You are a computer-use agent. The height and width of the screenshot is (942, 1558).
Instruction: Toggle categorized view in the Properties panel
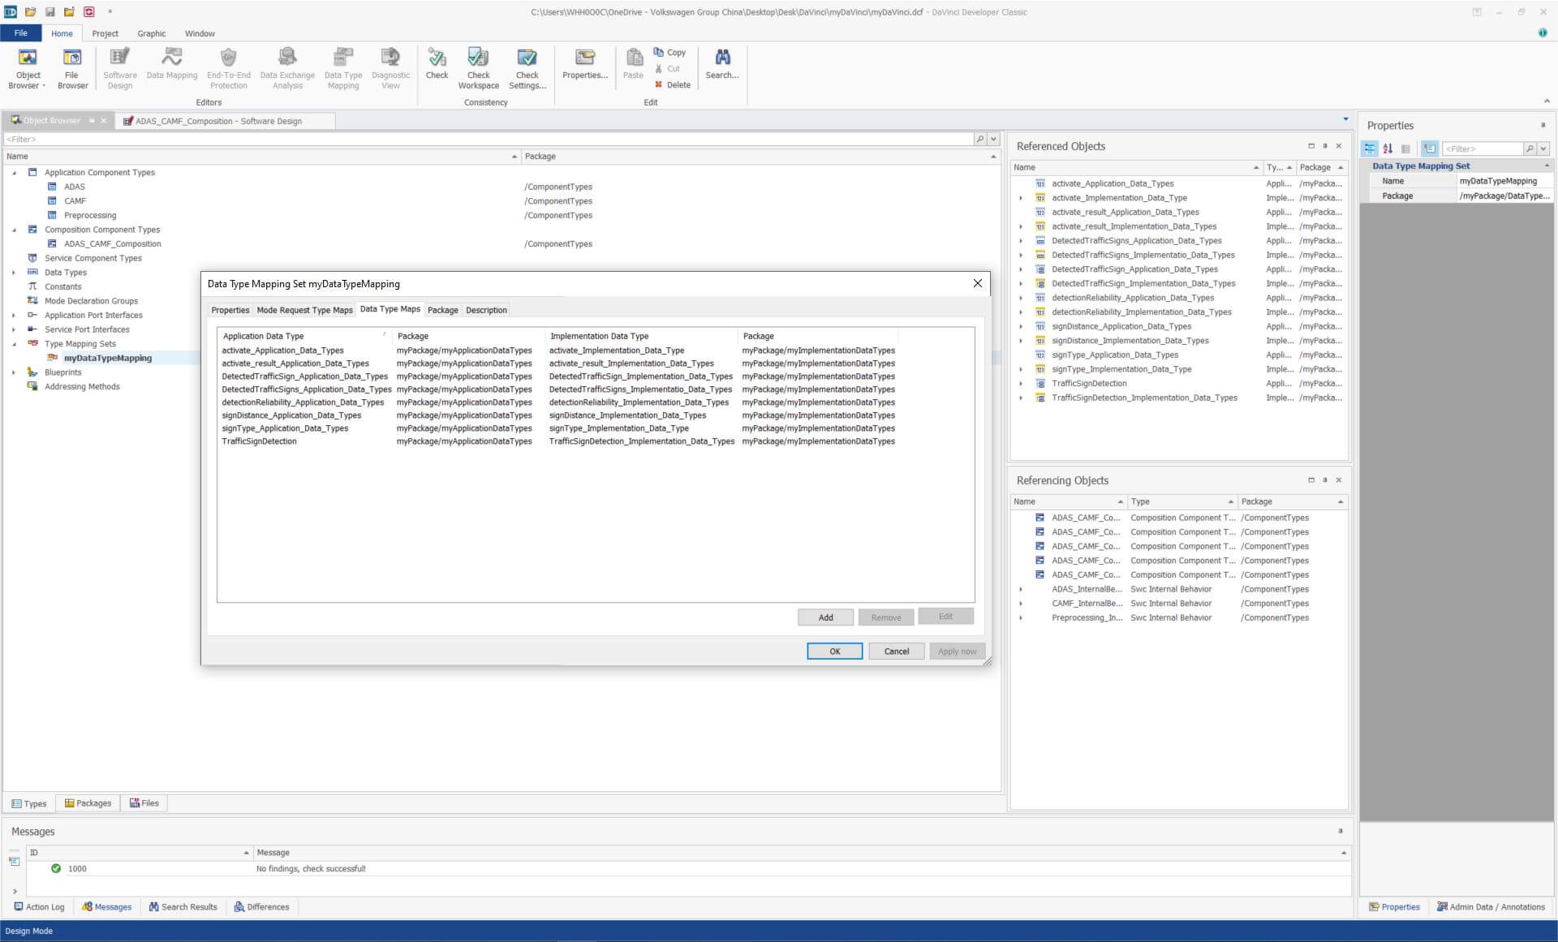tap(1370, 148)
